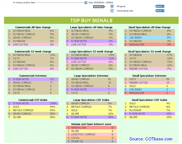The image size is (182, 144).
Task: Click LIVE CATTLE in Large Speculators All-time change
Action: point(91,45)
